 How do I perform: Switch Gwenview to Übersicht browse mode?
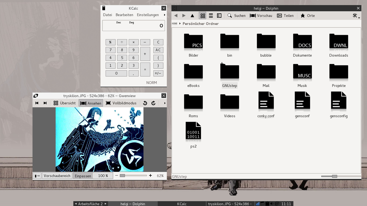[64, 103]
